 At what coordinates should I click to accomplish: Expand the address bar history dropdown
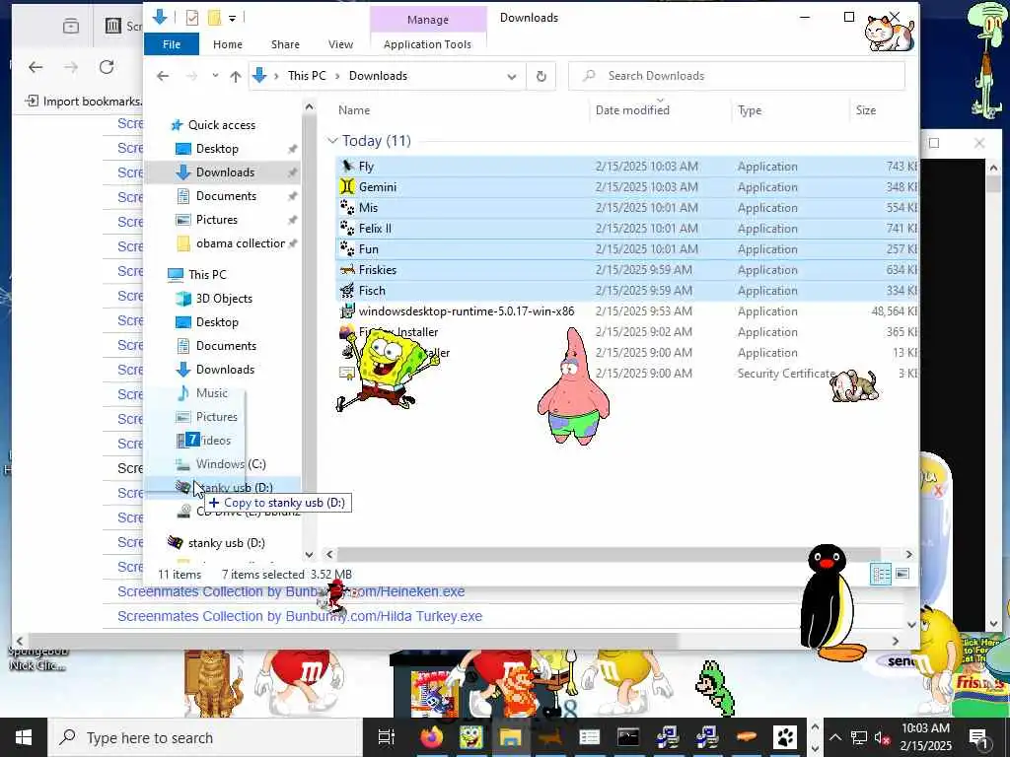click(512, 76)
